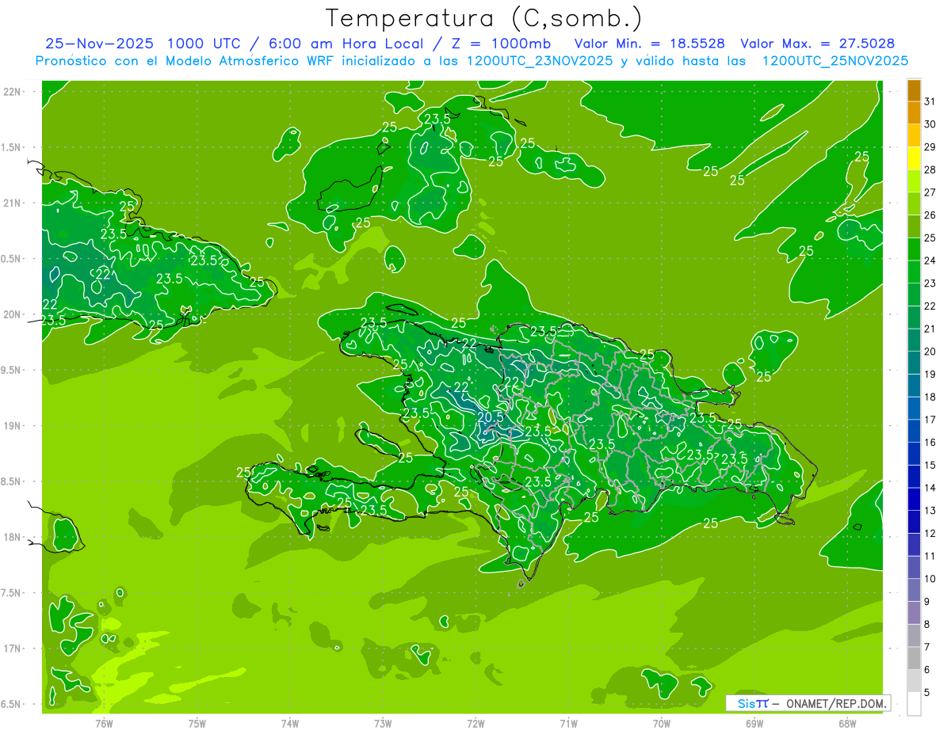Click the '72W' longitude axis label
Viewport: 951px width, 734px height.
click(475, 724)
